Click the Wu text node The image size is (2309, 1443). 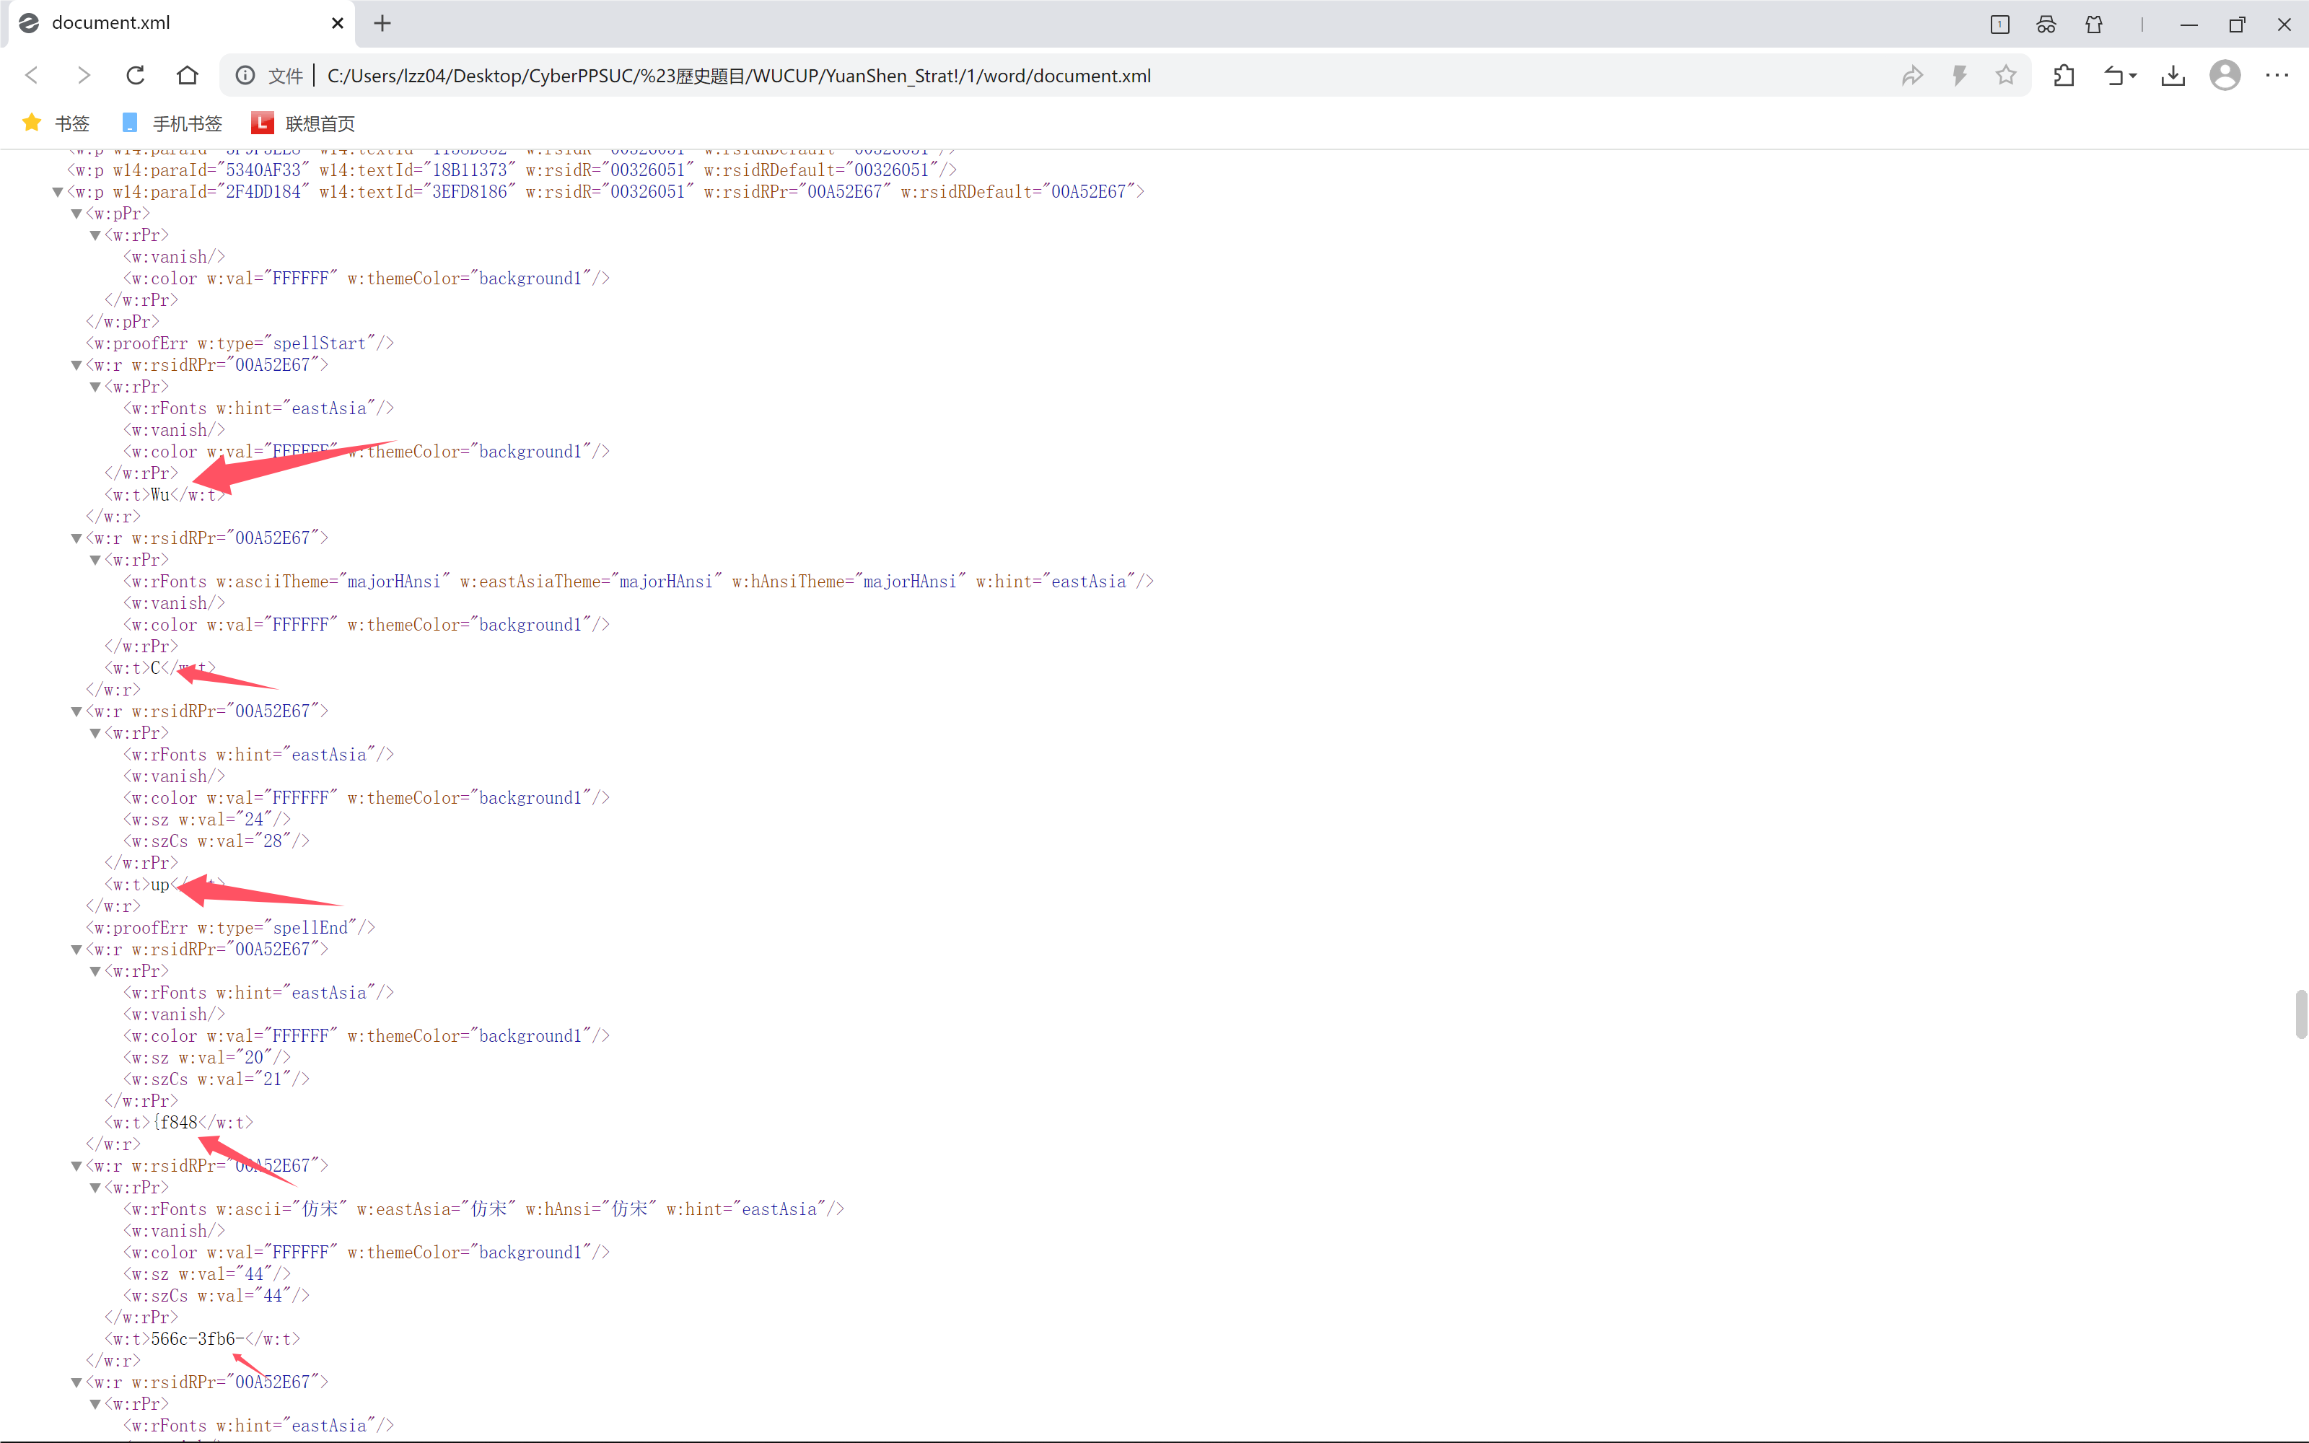coord(160,494)
